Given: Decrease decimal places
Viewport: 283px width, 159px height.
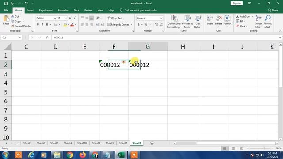Looking at the screenshot, I should point(161,25).
